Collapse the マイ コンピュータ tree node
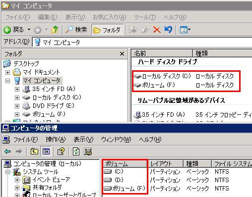The width and height of the screenshot is (252, 197). pos(7,81)
